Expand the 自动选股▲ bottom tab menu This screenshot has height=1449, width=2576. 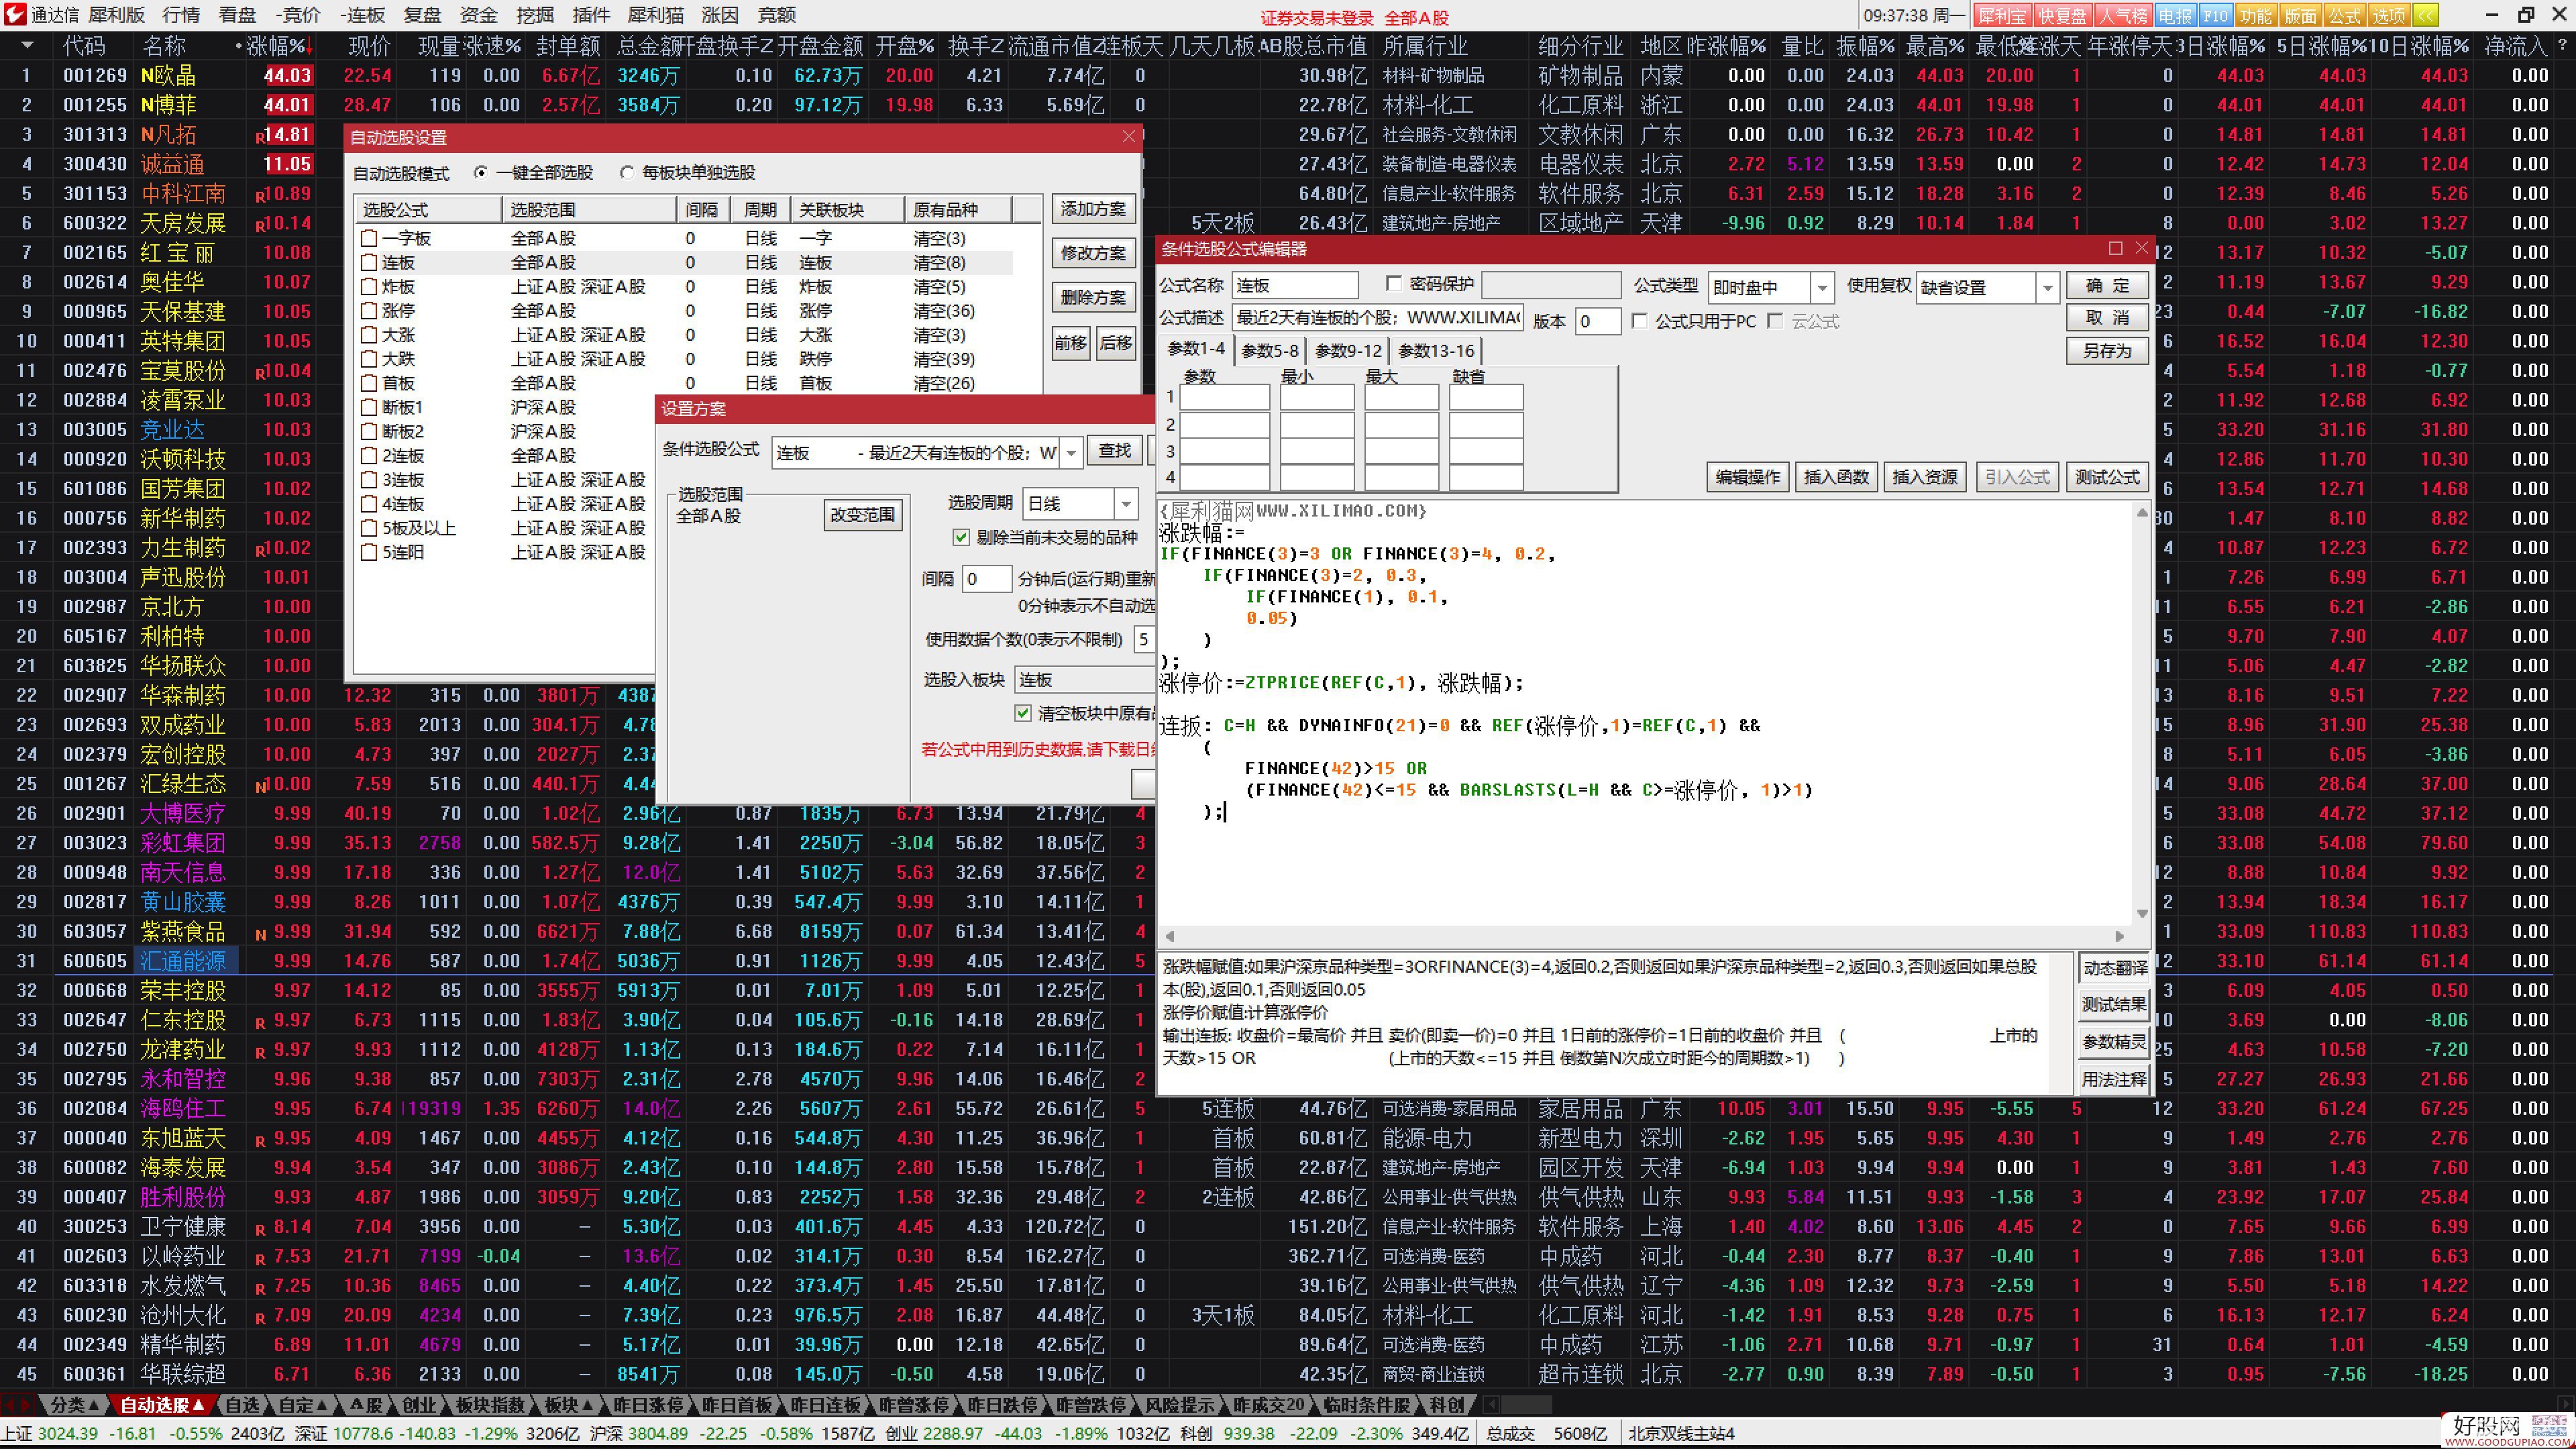[x=162, y=1404]
